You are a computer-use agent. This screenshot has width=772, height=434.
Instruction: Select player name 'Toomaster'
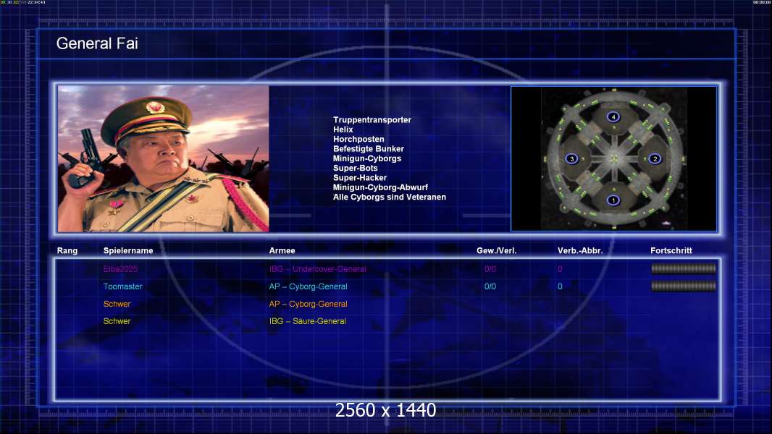coord(122,286)
